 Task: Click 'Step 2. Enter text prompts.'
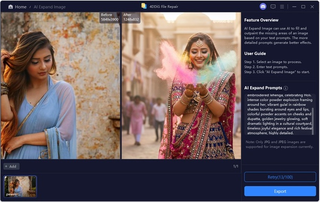[266, 67]
